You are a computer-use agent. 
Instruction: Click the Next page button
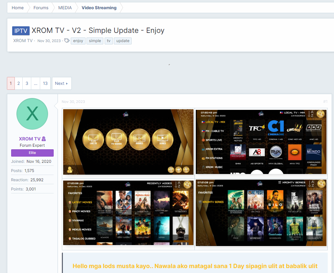click(x=62, y=83)
